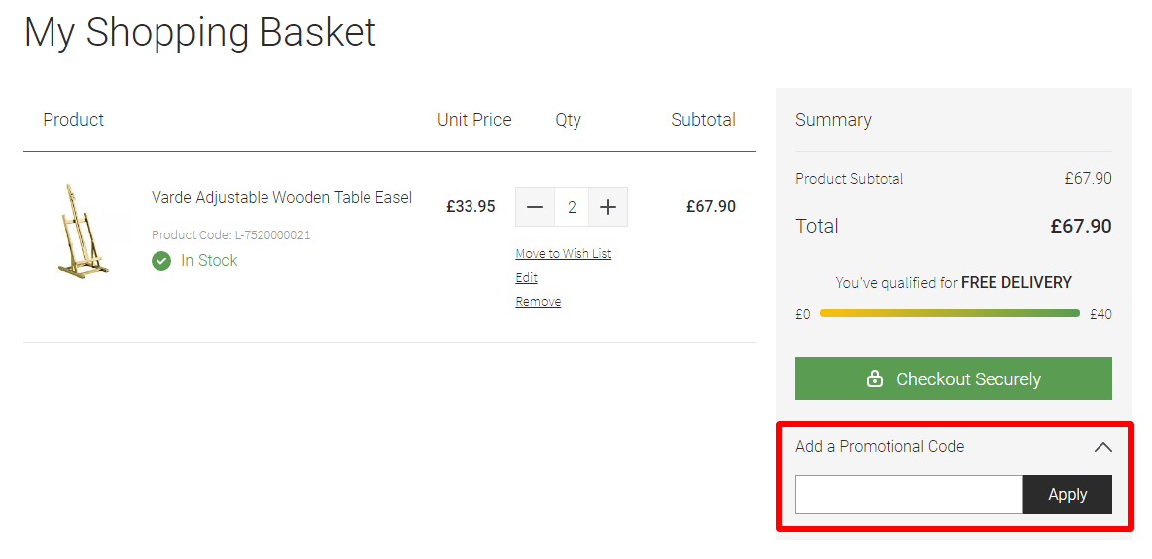Apply the promotional code
Image resolution: width=1152 pixels, height=559 pixels.
pos(1068,495)
